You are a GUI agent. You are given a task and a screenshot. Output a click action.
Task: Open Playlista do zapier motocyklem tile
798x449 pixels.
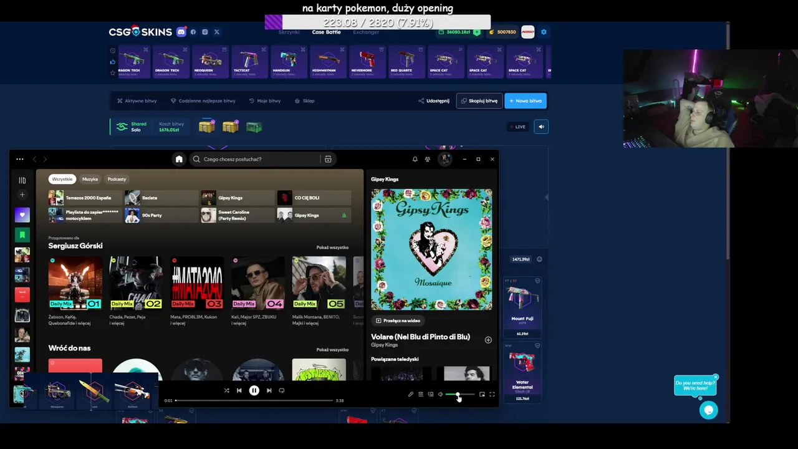tap(85, 215)
